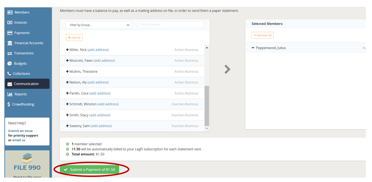
Task: Click the Budgets pie chart icon
Action: point(10,64)
